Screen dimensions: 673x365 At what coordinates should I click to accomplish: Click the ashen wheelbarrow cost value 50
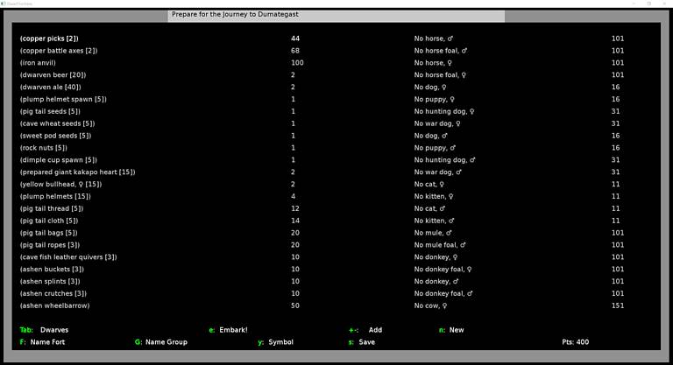tap(294, 305)
